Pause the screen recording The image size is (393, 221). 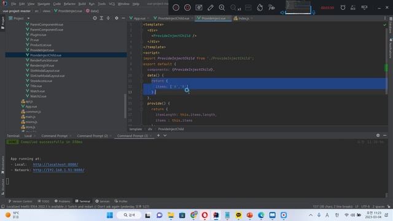click(x=176, y=7)
